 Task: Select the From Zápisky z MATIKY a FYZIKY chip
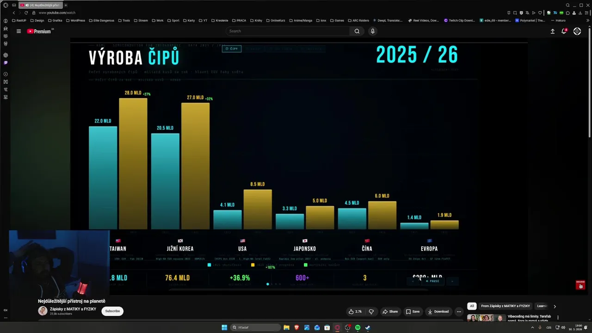coord(506,306)
